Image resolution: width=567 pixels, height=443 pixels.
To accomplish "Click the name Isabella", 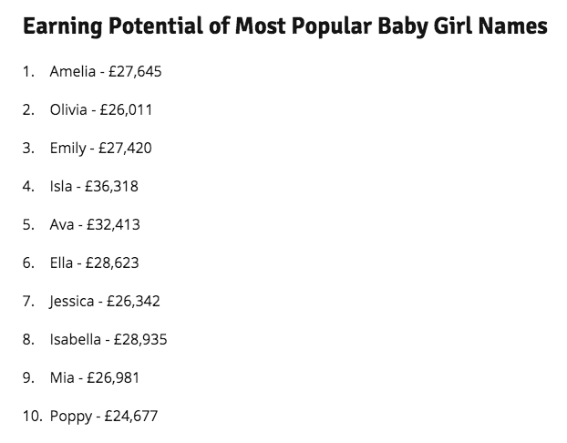I will (x=77, y=339).
